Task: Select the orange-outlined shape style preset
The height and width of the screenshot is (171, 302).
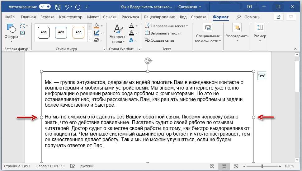Action: tap(78, 32)
